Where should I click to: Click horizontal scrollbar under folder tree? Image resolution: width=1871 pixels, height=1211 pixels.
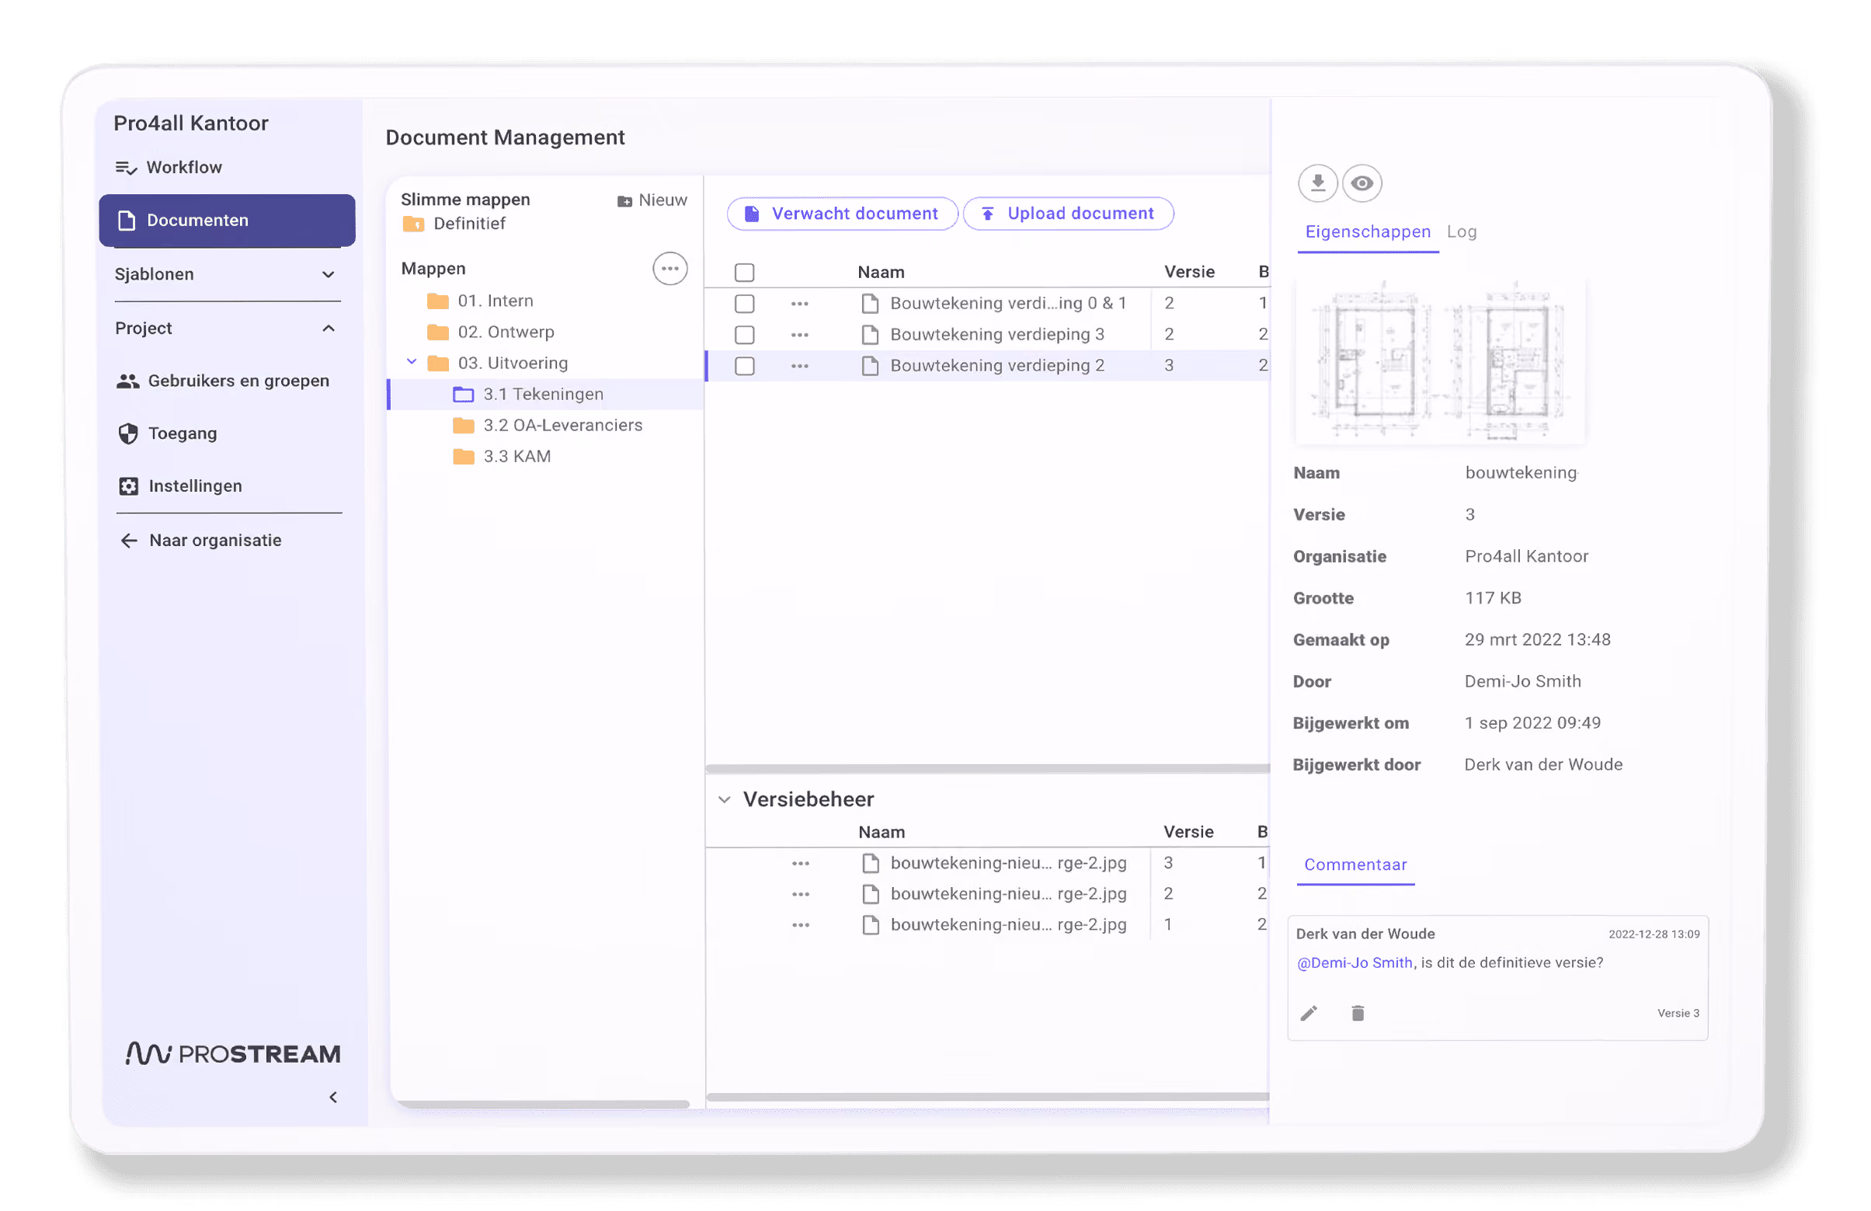point(543,1104)
